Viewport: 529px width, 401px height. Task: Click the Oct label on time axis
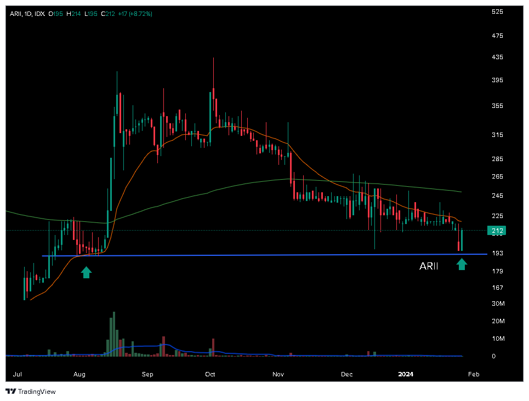(210, 374)
